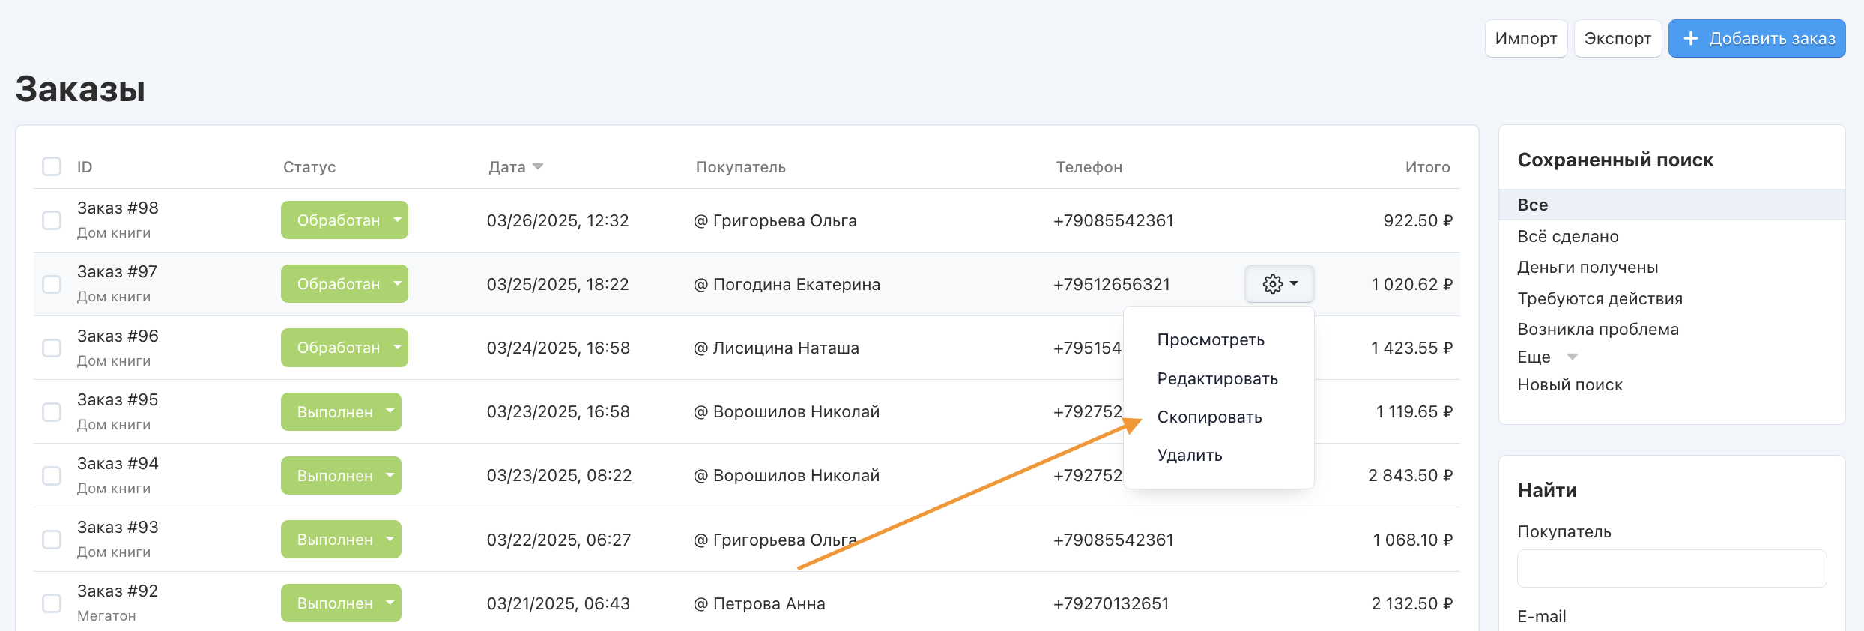Image resolution: width=1864 pixels, height=631 pixels.
Task: Click Редактировать in the order menu
Action: click(x=1217, y=379)
